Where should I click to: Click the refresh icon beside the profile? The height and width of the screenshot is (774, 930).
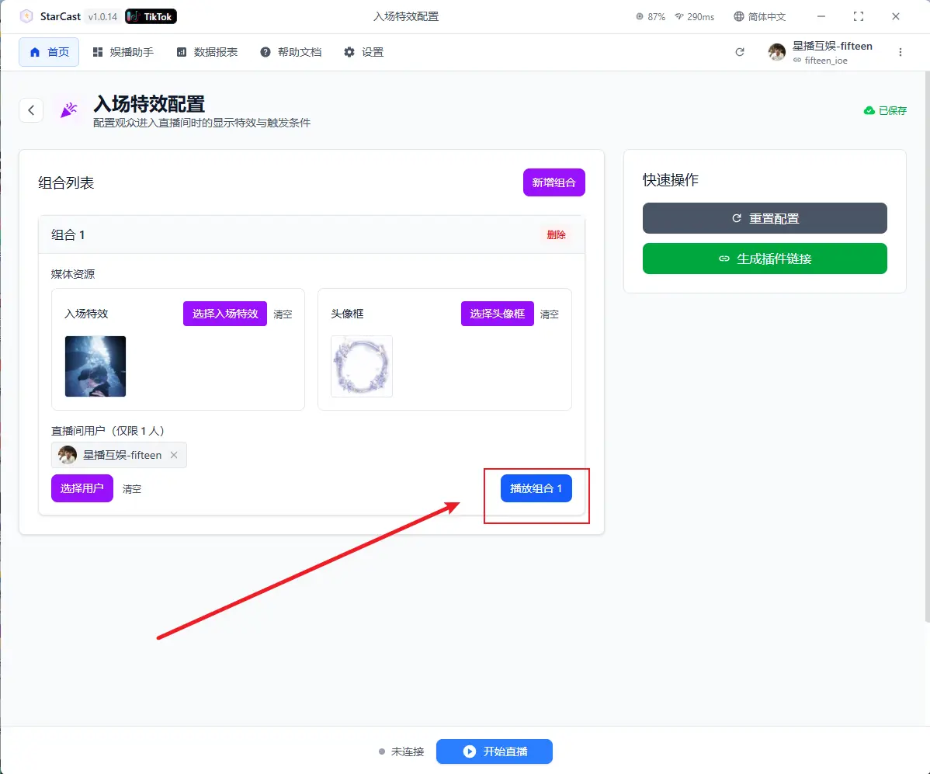click(x=740, y=52)
